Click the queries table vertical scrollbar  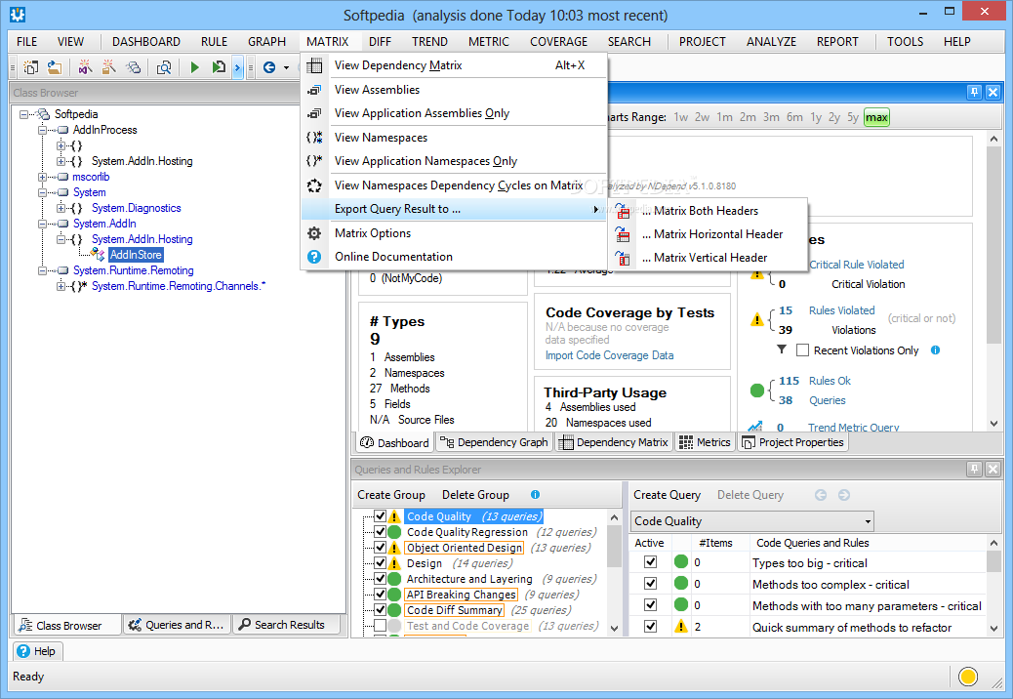(x=993, y=562)
